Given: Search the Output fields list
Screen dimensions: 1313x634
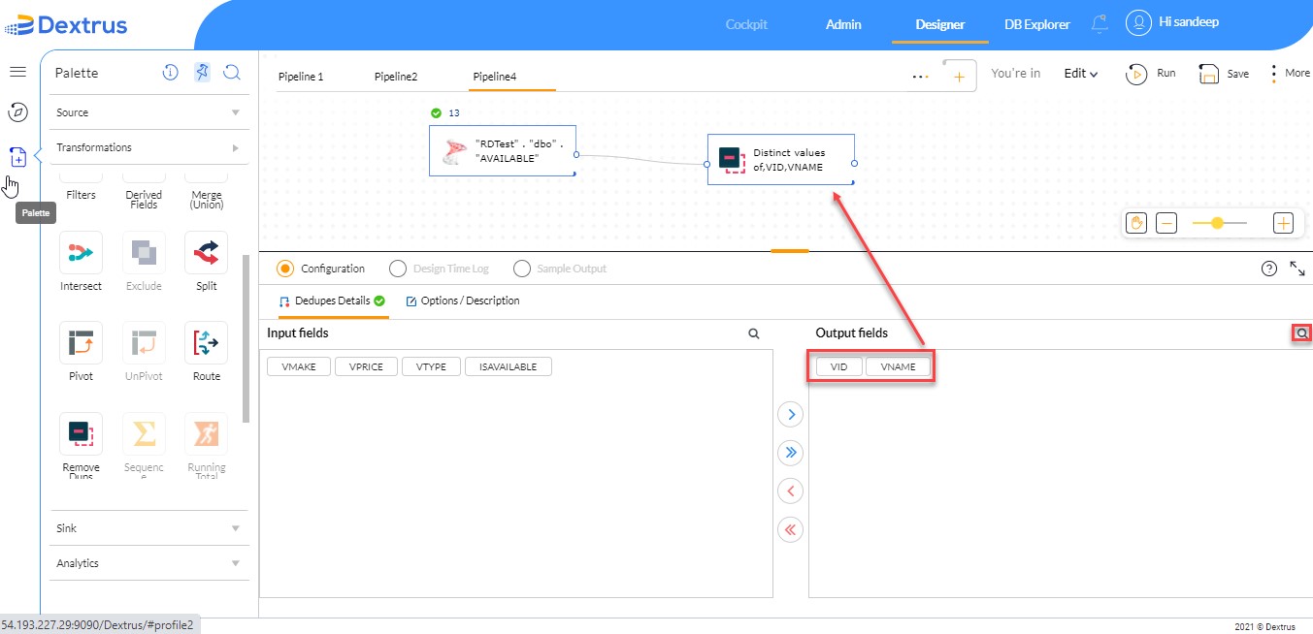Looking at the screenshot, I should [x=1302, y=333].
